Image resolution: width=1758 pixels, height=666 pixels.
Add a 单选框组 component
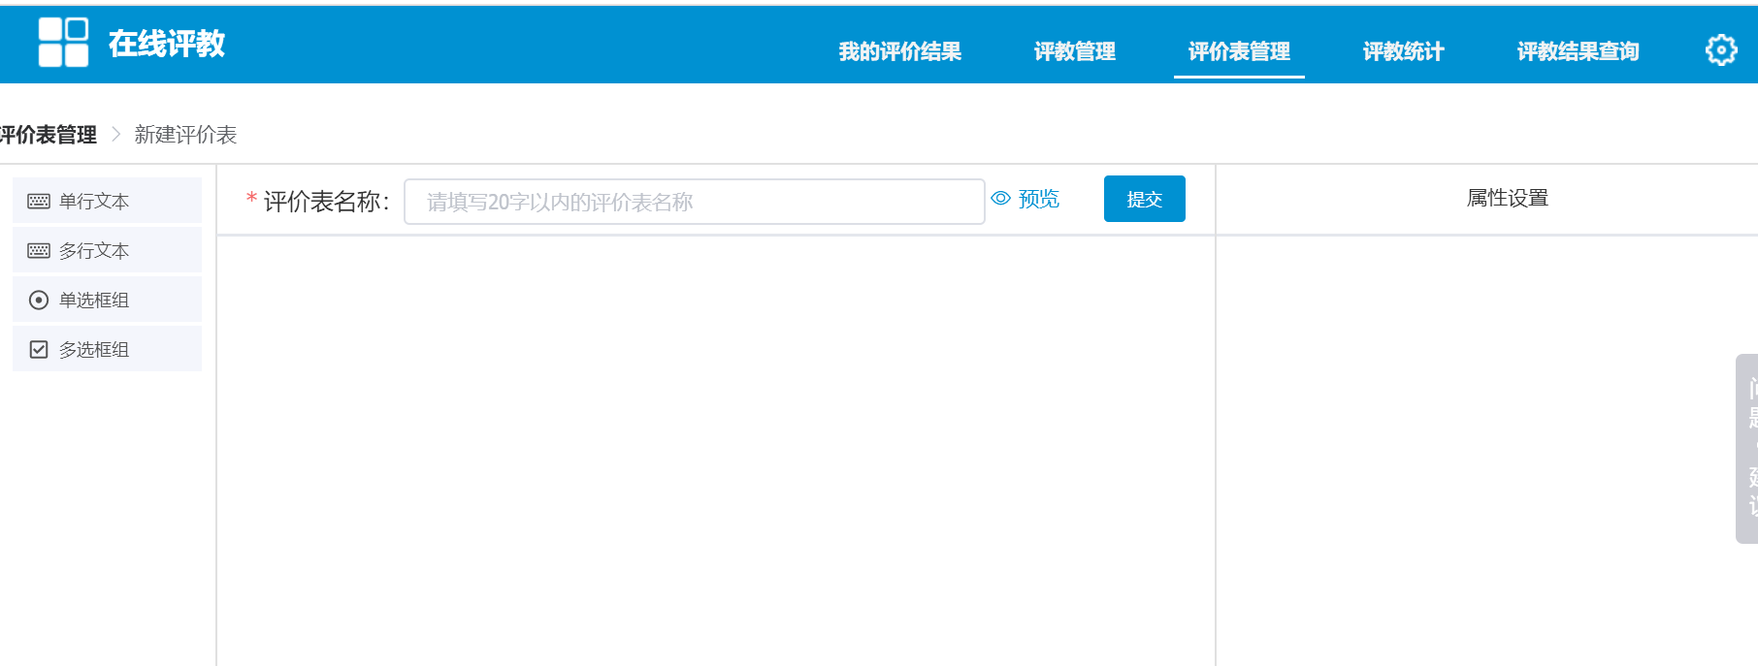(107, 300)
